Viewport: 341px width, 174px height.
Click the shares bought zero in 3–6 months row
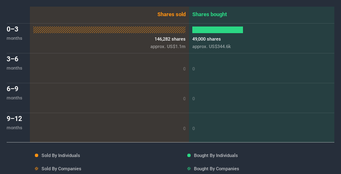click(194, 69)
